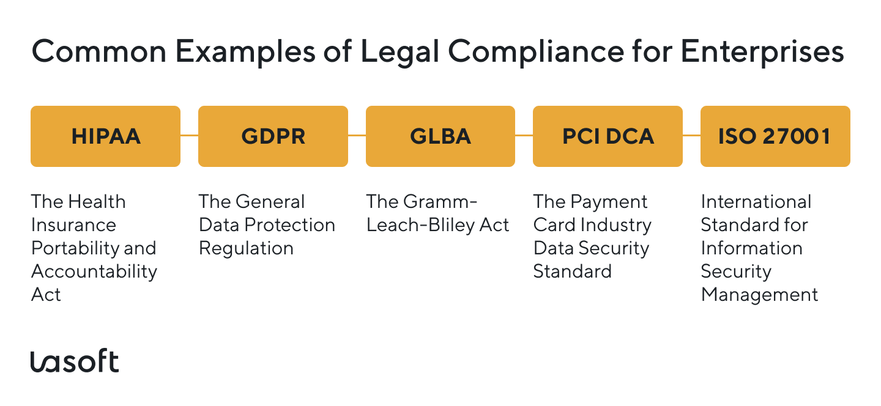Viewport: 881px width, 406px height.
Task: Select the GLBA yellow box
Action: 441,136
